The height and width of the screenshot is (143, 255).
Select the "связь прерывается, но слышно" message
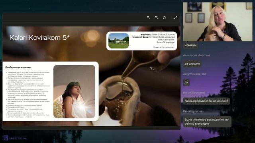tap(206, 101)
